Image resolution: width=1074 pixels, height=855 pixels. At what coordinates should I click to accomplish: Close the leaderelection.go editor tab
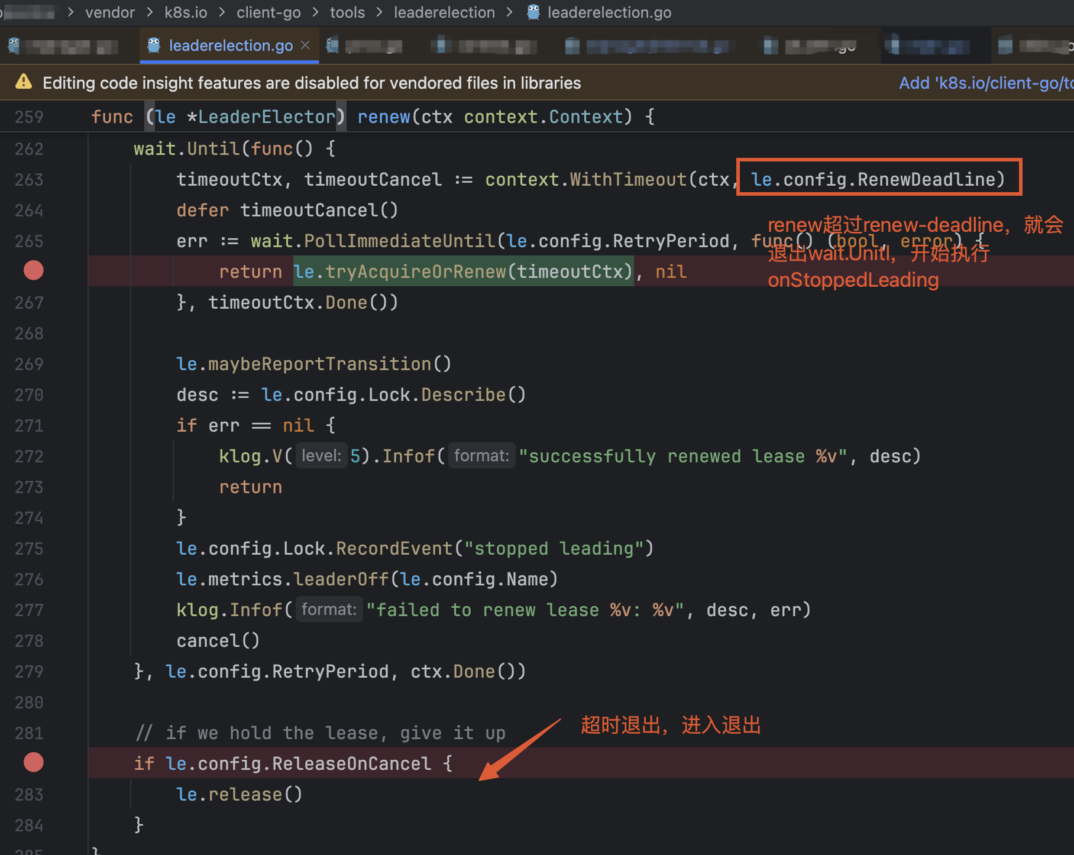305,45
